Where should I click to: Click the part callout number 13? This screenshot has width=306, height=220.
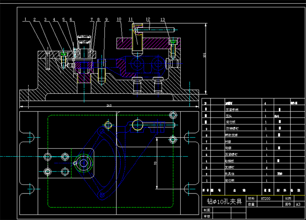tap(162, 19)
